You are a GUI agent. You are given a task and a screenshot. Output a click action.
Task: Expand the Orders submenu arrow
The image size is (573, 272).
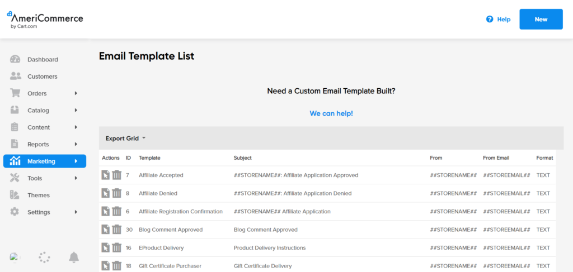76,93
